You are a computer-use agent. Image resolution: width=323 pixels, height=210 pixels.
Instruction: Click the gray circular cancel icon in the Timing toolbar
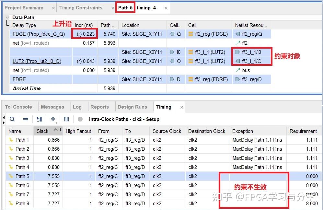pyautogui.click(x=80, y=119)
